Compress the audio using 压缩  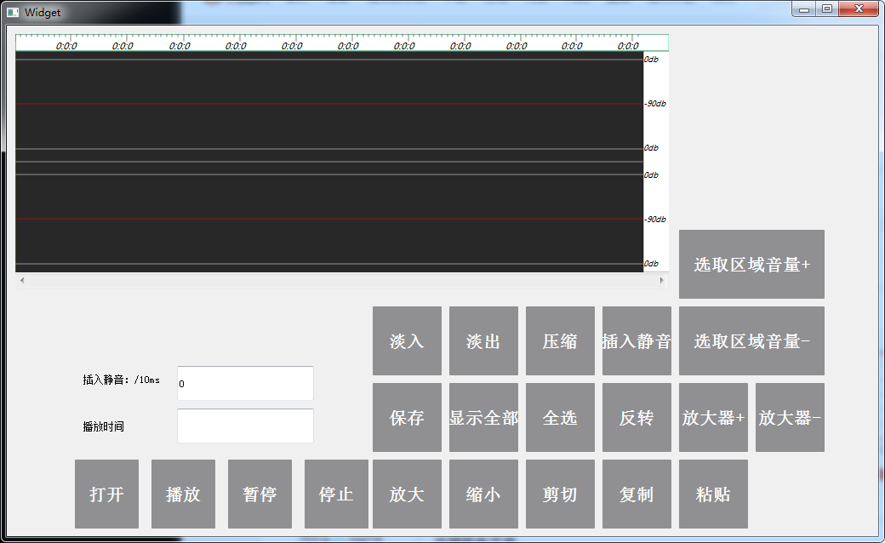click(x=560, y=340)
